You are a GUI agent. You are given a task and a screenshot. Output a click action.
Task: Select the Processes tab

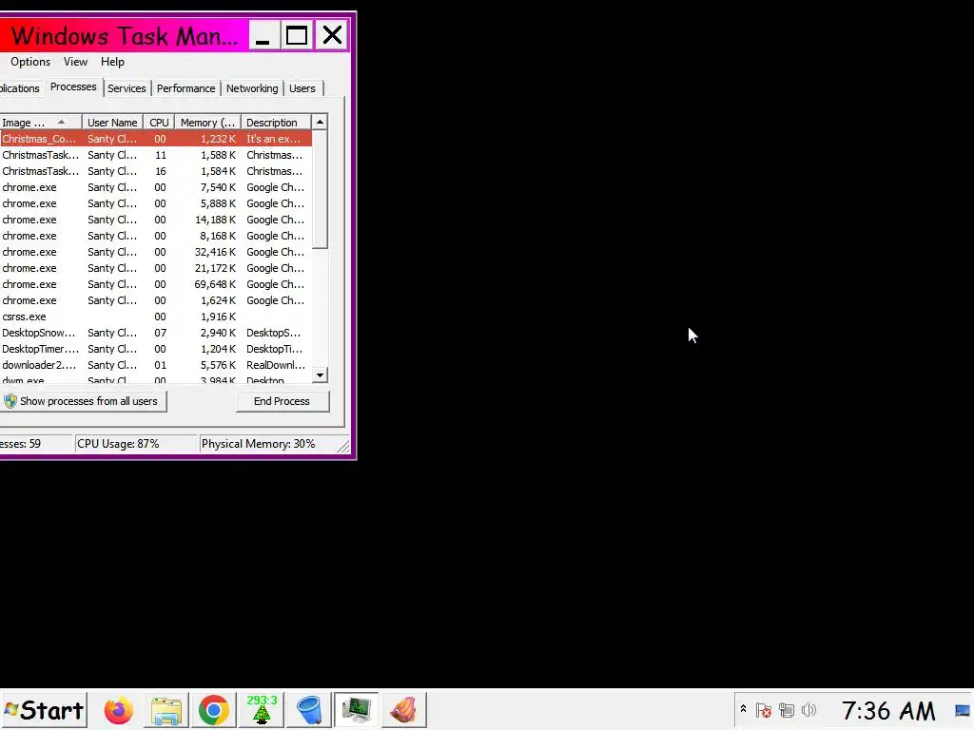[73, 86]
